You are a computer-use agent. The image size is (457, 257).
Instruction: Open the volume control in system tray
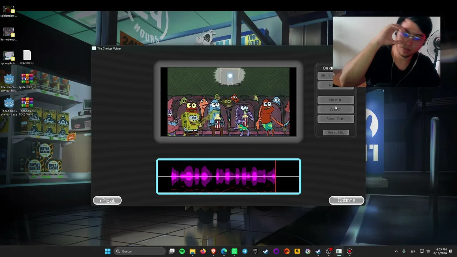[x=428, y=251]
